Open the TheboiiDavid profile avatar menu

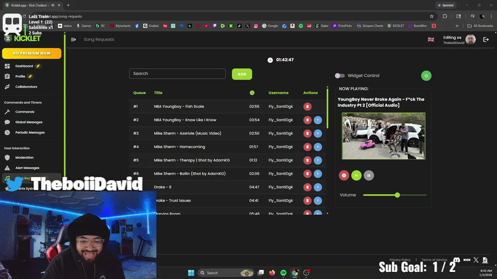point(471,40)
